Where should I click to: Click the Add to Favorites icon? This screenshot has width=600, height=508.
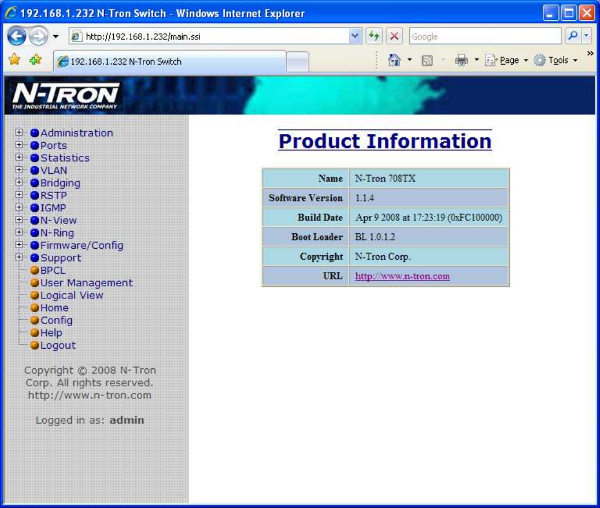pyautogui.click(x=36, y=59)
